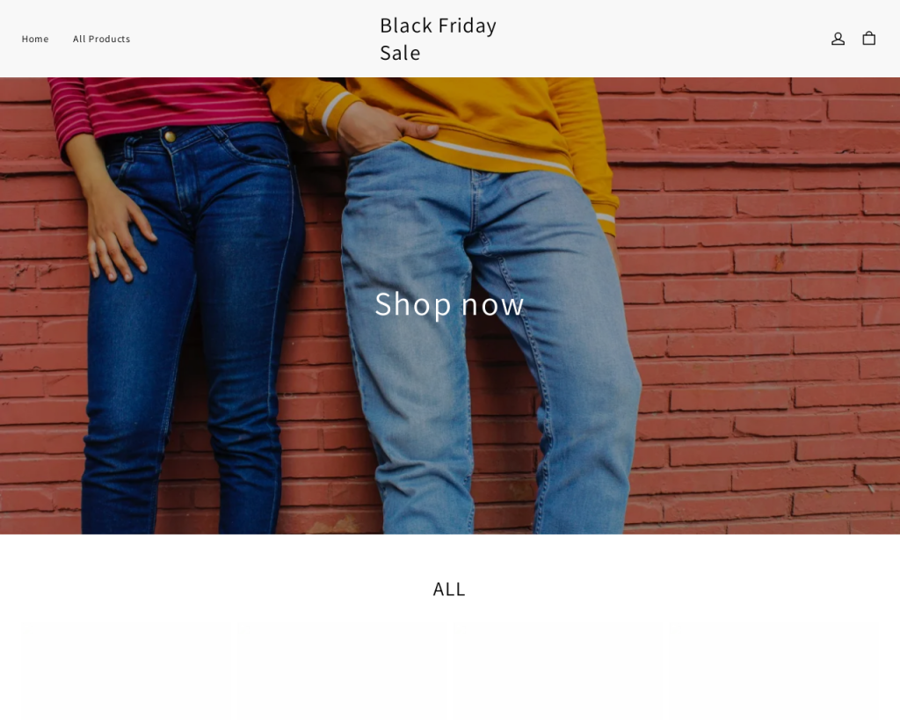The image size is (900, 720).
Task: Open the All Products menu item
Action: coord(102,39)
